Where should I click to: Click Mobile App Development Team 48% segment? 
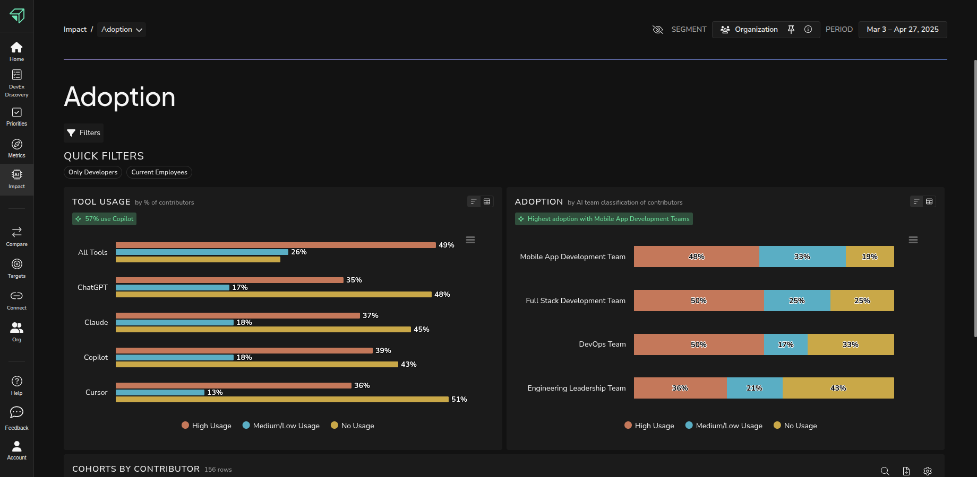tap(697, 257)
